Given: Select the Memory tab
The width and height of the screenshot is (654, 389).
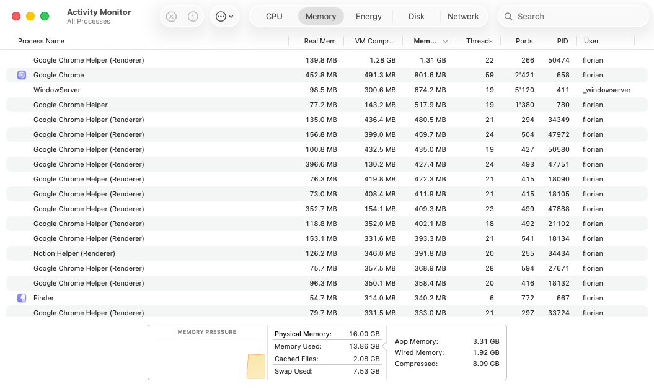Looking at the screenshot, I should pos(320,16).
